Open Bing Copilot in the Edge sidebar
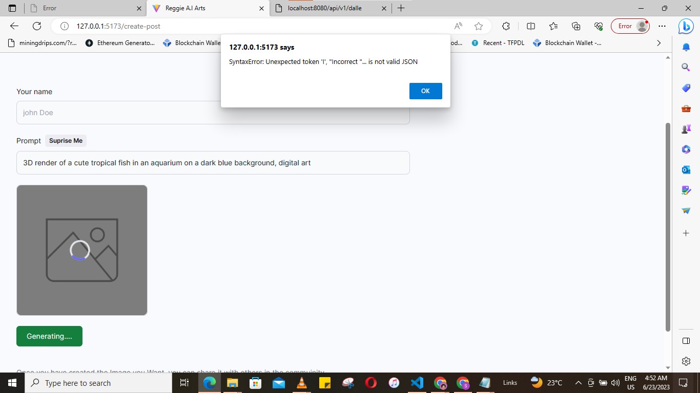The image size is (700, 393). [686, 26]
